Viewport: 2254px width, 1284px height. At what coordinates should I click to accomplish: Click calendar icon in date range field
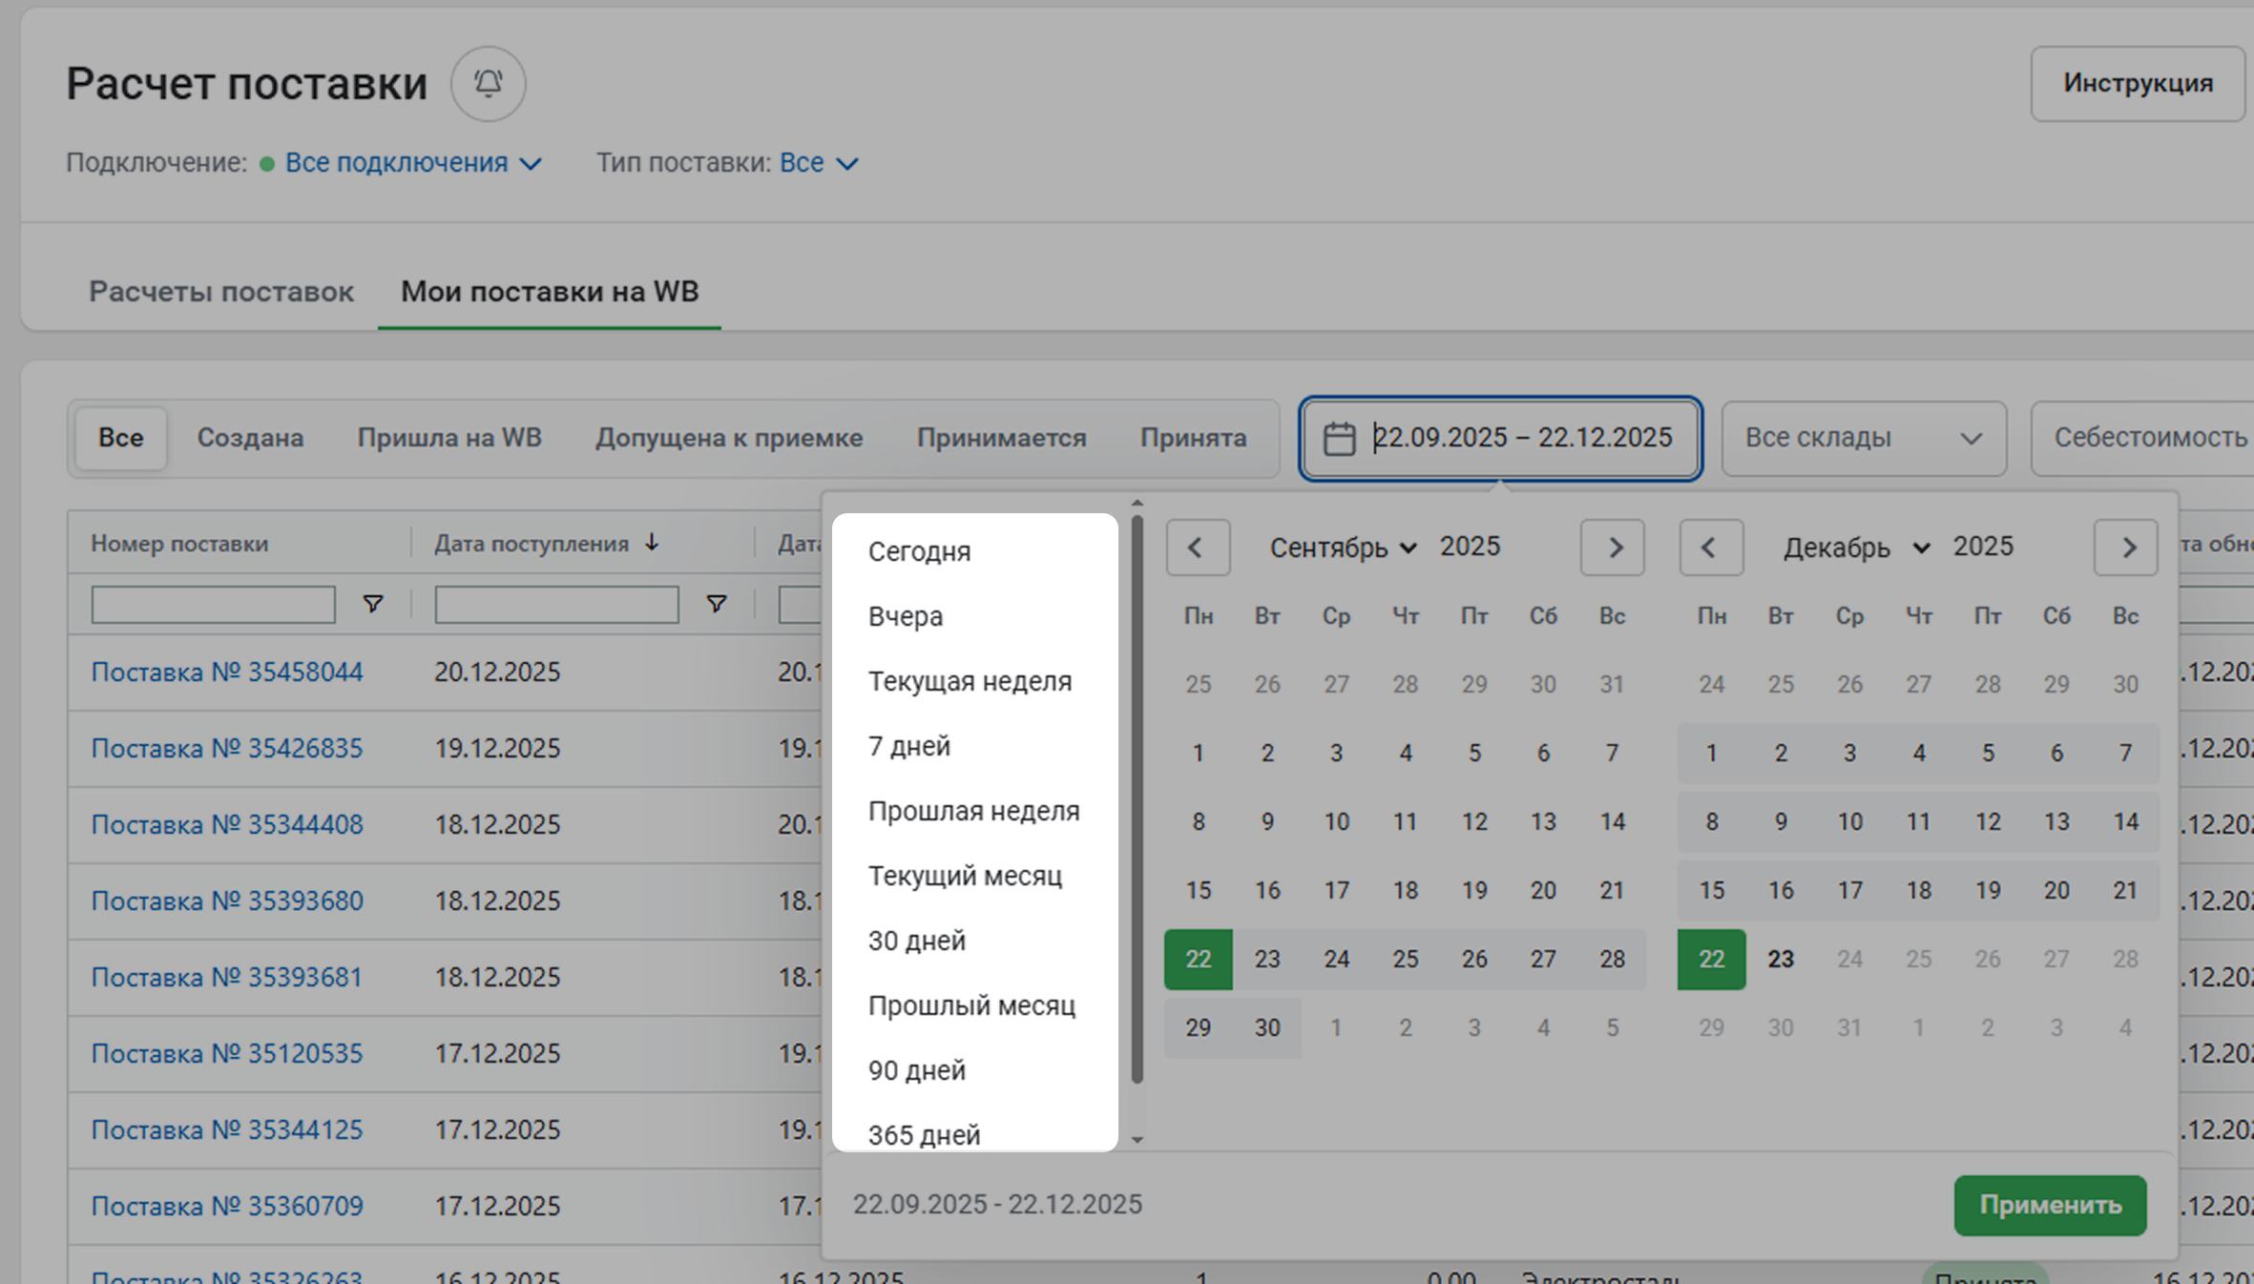tap(1339, 439)
